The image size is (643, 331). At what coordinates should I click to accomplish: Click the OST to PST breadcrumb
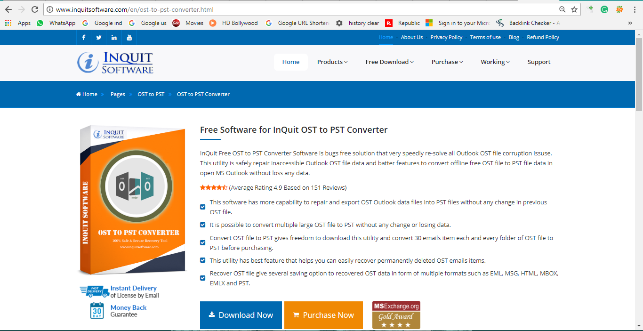point(151,94)
